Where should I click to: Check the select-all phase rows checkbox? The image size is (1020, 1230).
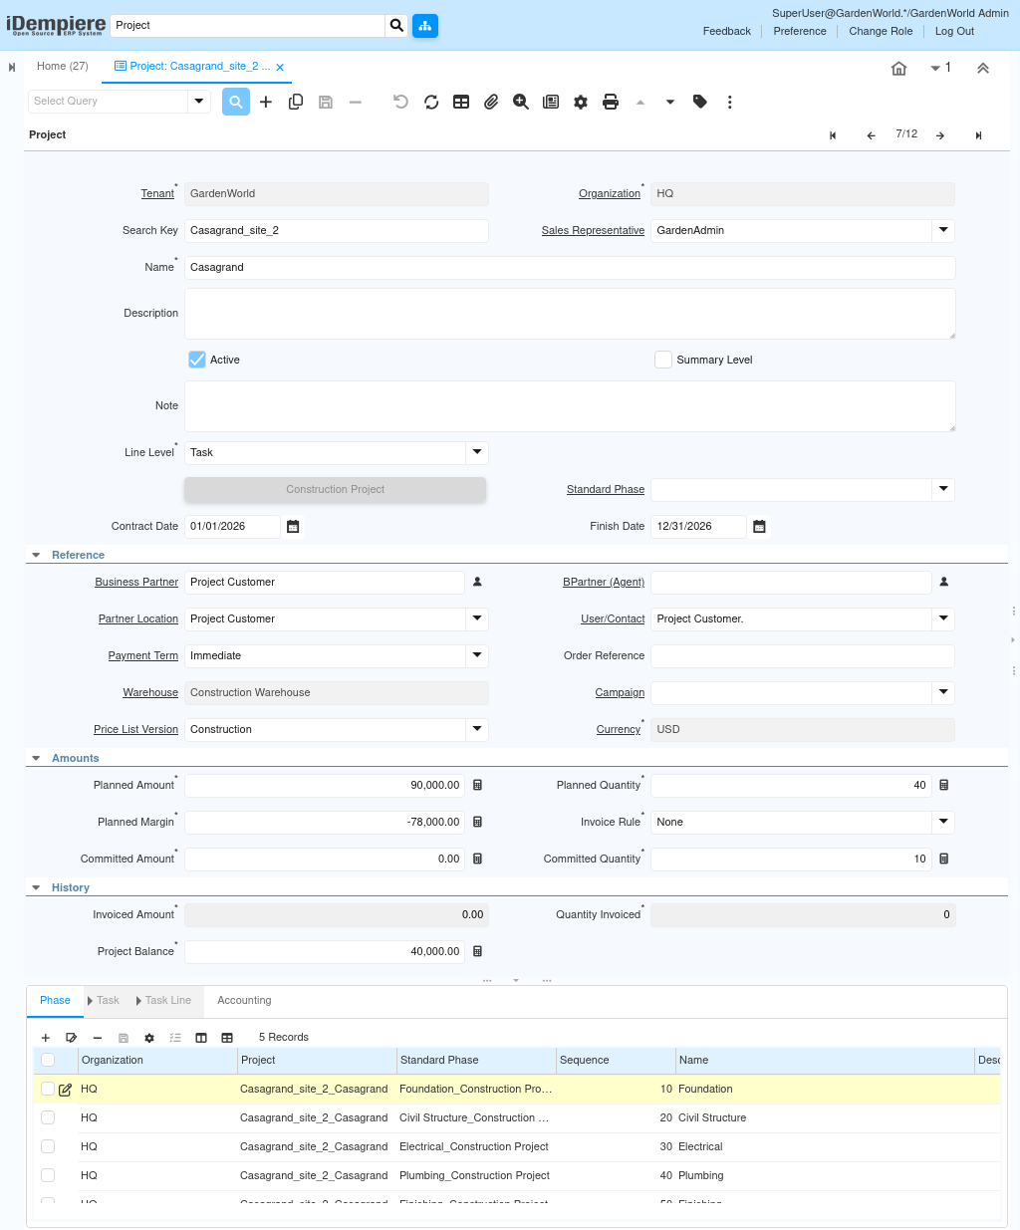click(48, 1060)
